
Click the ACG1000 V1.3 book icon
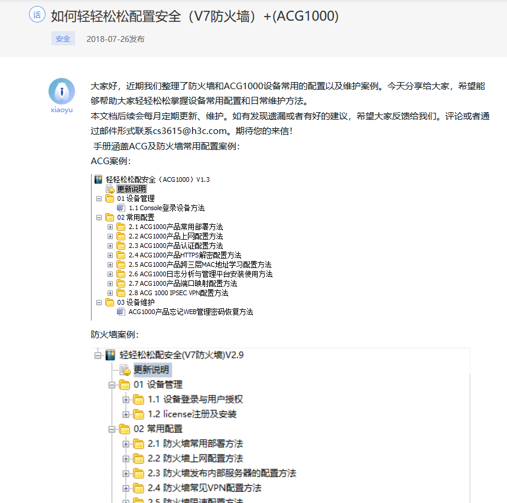pyautogui.click(x=98, y=179)
